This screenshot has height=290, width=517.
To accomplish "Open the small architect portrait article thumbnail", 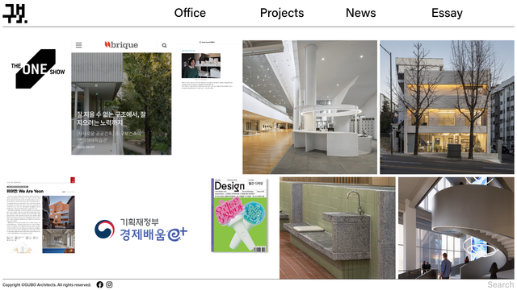I will point(207,64).
